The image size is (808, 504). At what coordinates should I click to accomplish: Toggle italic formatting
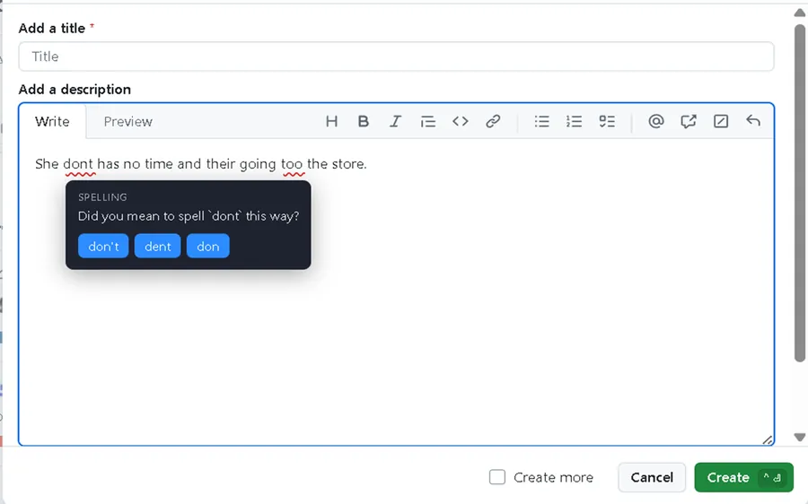click(395, 121)
